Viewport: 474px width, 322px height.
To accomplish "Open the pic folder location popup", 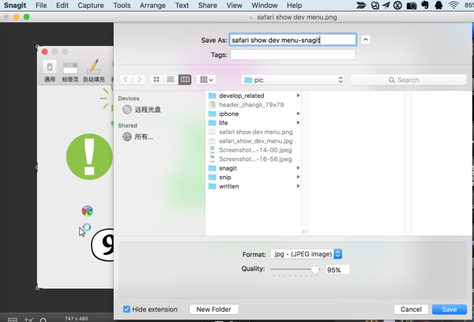I will (293, 80).
